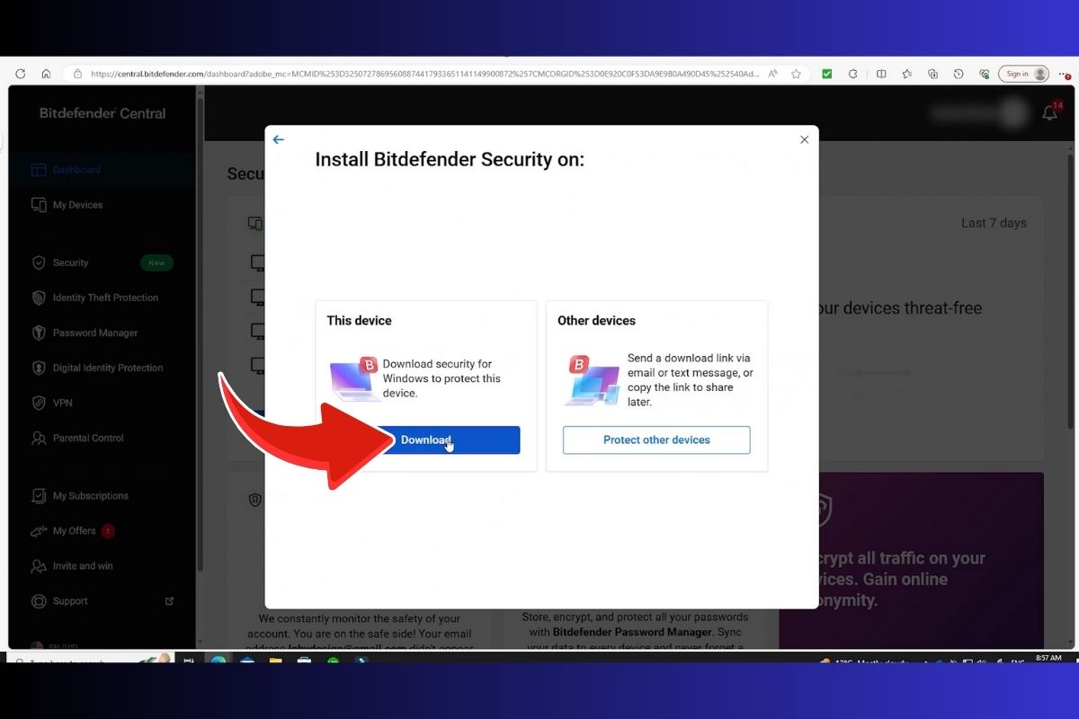
Task: Select Security in the sidebar
Action: 70,262
